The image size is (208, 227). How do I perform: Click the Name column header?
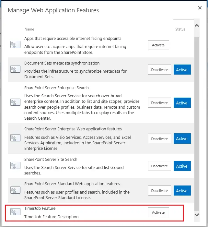[29, 29]
